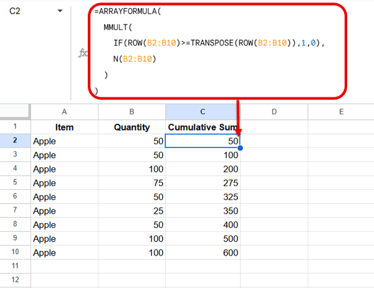Image resolution: width=374 pixels, height=288 pixels.
Task: Select column A header
Action: click(x=64, y=112)
